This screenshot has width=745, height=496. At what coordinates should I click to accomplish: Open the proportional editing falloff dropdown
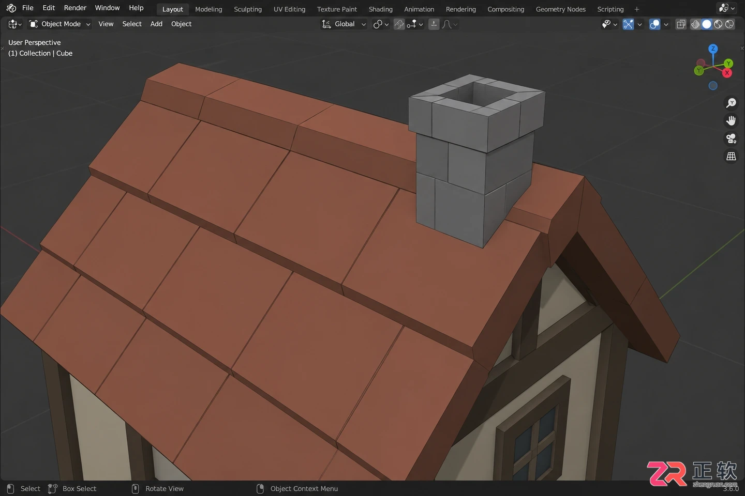450,24
